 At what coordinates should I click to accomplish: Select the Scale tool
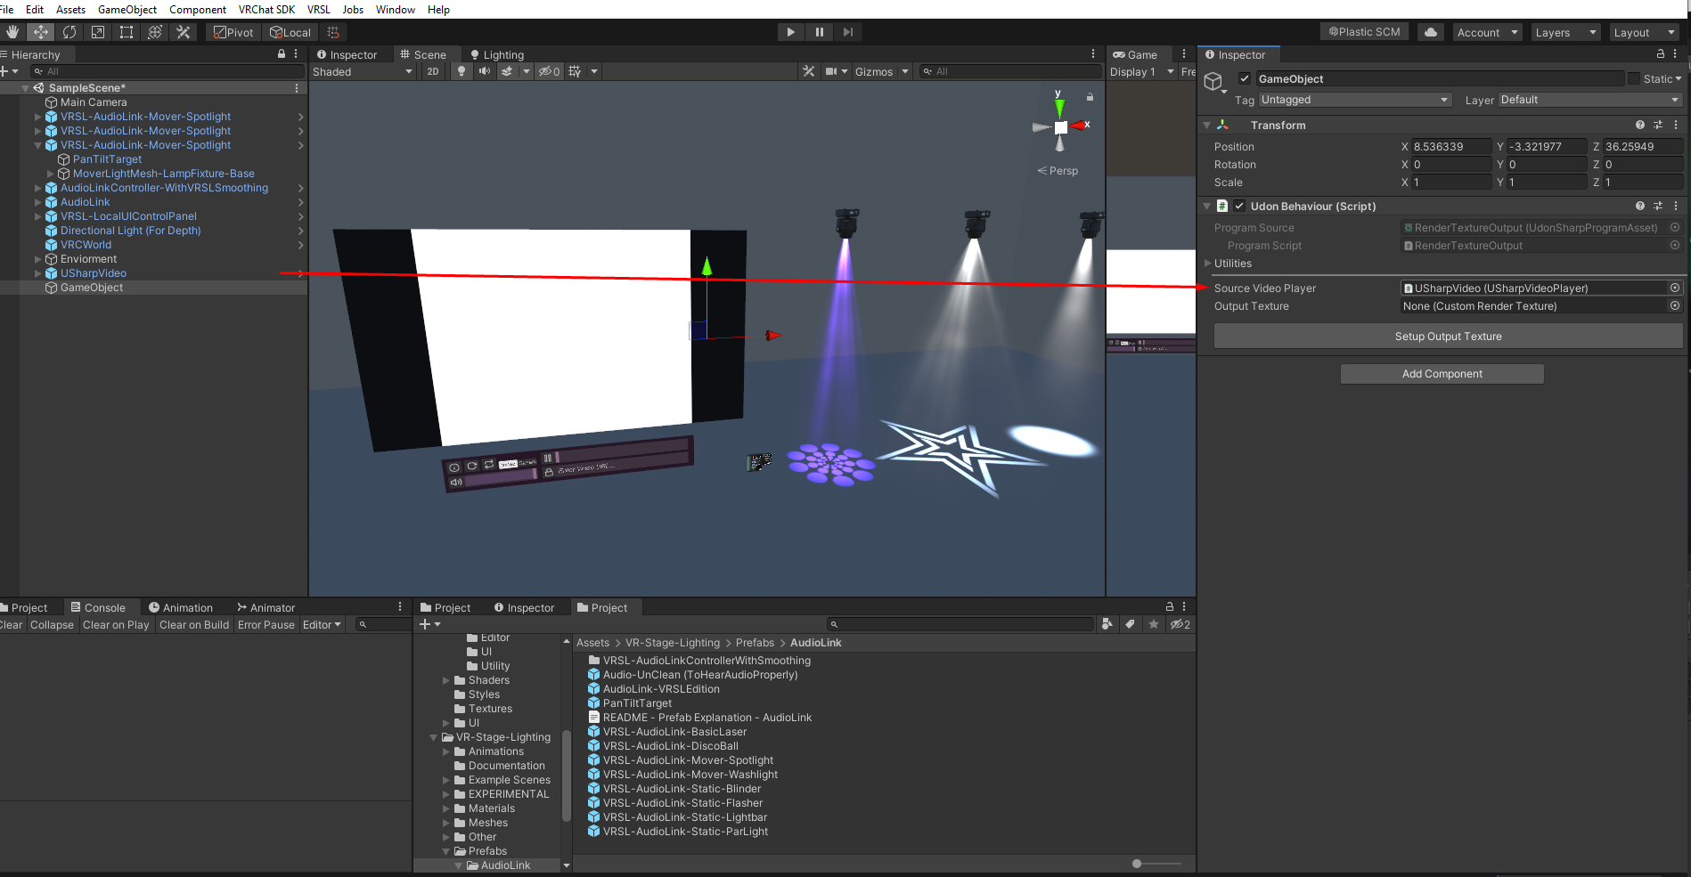click(x=98, y=32)
